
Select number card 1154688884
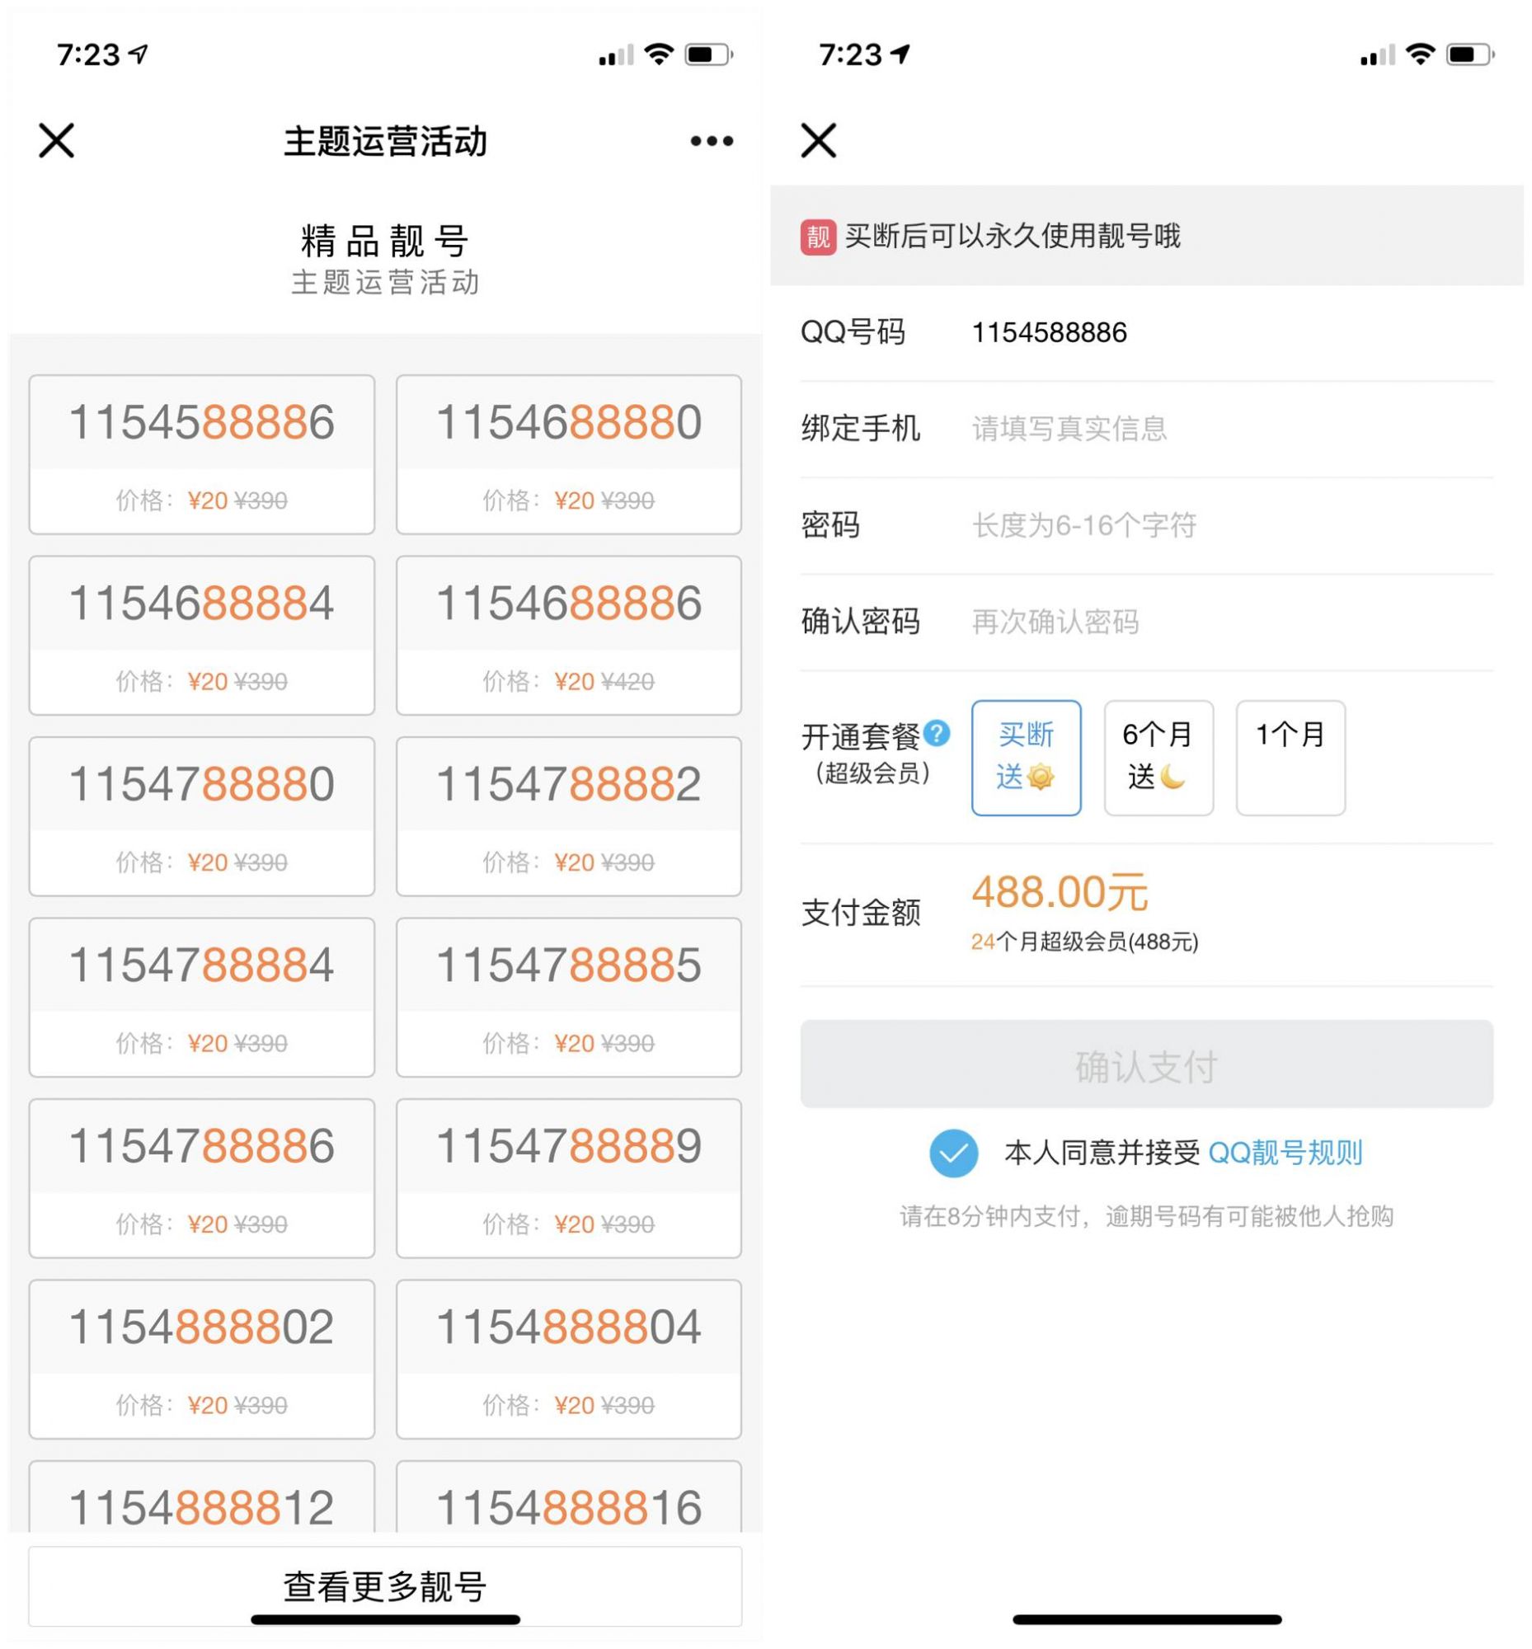(201, 635)
